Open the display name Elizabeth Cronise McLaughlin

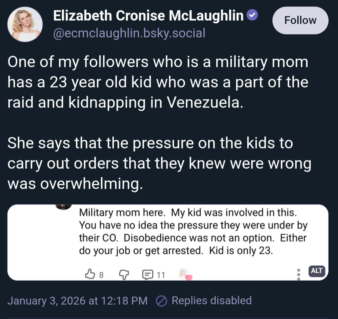148,16
